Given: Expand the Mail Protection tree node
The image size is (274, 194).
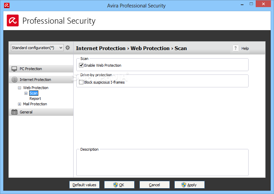Looking at the screenshot, I should 20,104.
